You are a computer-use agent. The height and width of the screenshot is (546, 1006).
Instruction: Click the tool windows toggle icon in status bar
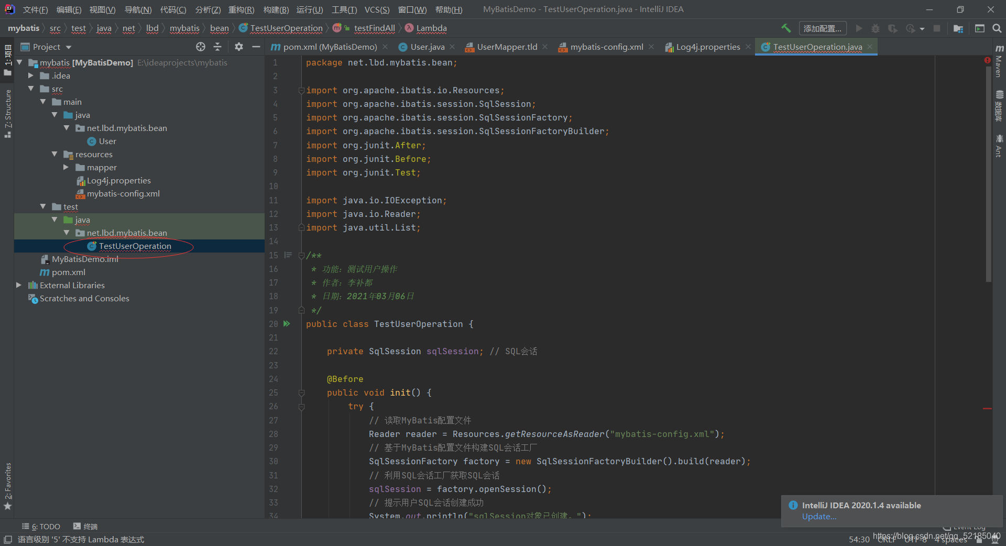pos(8,539)
